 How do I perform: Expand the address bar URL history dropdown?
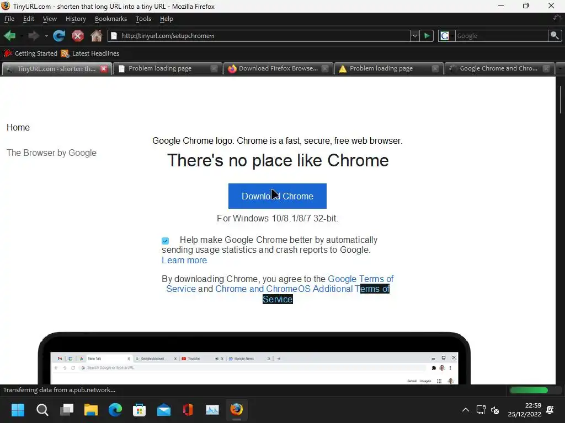point(415,36)
